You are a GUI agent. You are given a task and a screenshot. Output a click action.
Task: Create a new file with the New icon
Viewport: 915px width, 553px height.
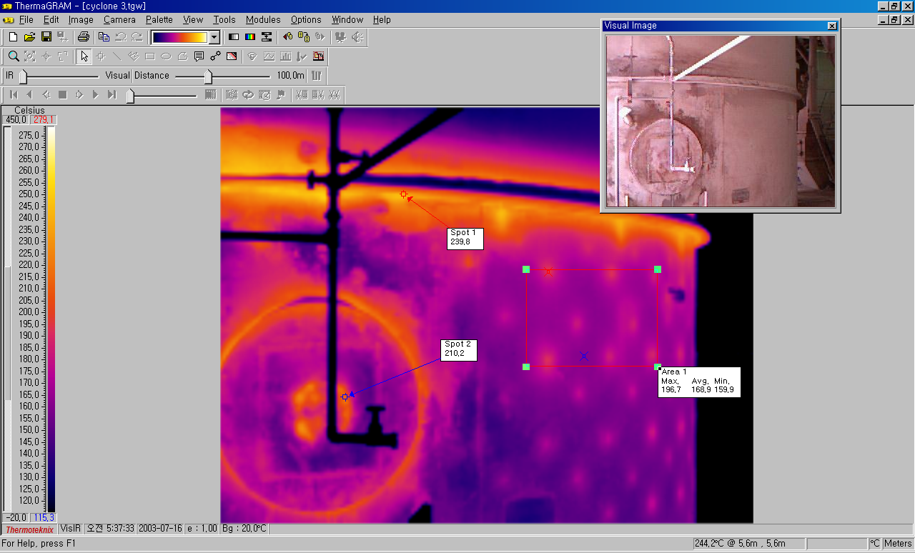(x=13, y=37)
